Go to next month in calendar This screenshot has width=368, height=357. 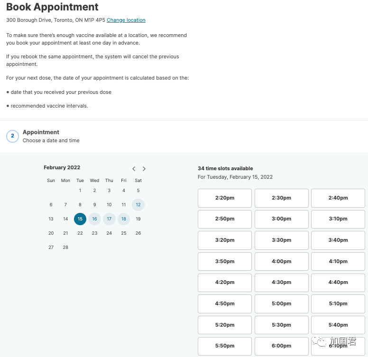point(144,169)
